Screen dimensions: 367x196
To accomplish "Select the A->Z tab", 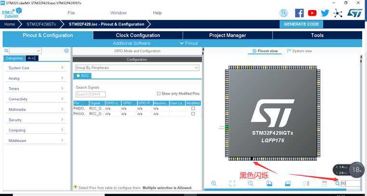I will click(x=32, y=58).
